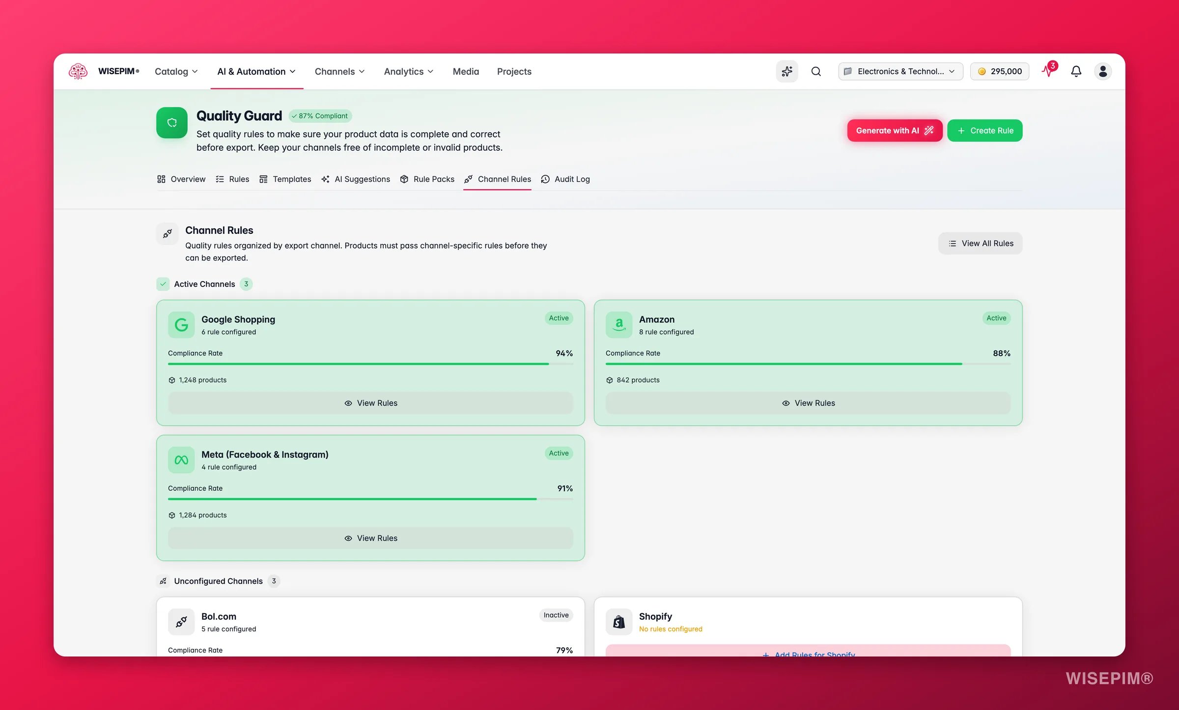Click the '8 rule configured' text

coord(667,332)
